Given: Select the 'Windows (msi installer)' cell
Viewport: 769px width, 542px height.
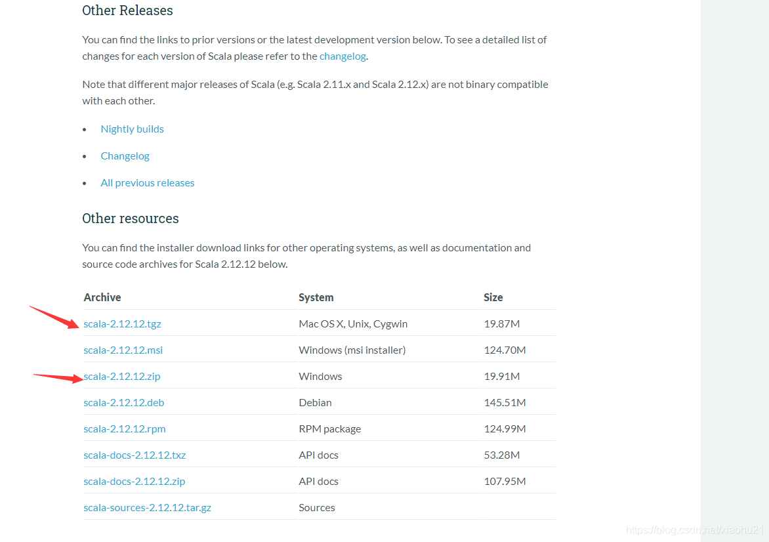Looking at the screenshot, I should pos(352,350).
